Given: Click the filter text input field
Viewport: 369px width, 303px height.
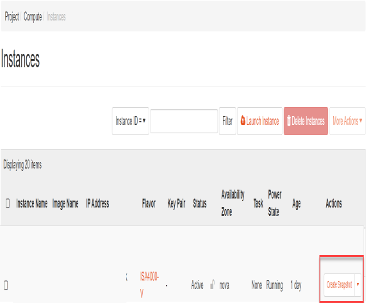Looking at the screenshot, I should (x=184, y=121).
